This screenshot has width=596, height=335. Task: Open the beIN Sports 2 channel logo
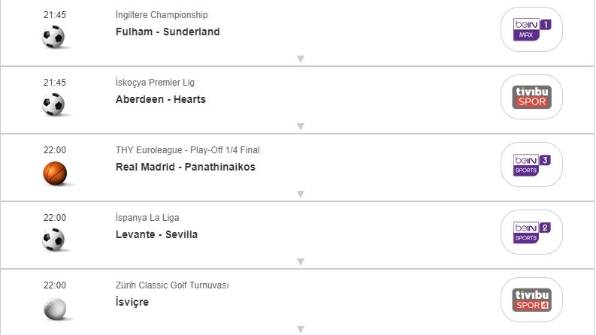coord(531,232)
